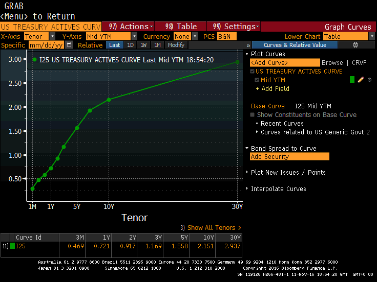
Task: Expand the Interpolate Curves section
Action: point(278,189)
